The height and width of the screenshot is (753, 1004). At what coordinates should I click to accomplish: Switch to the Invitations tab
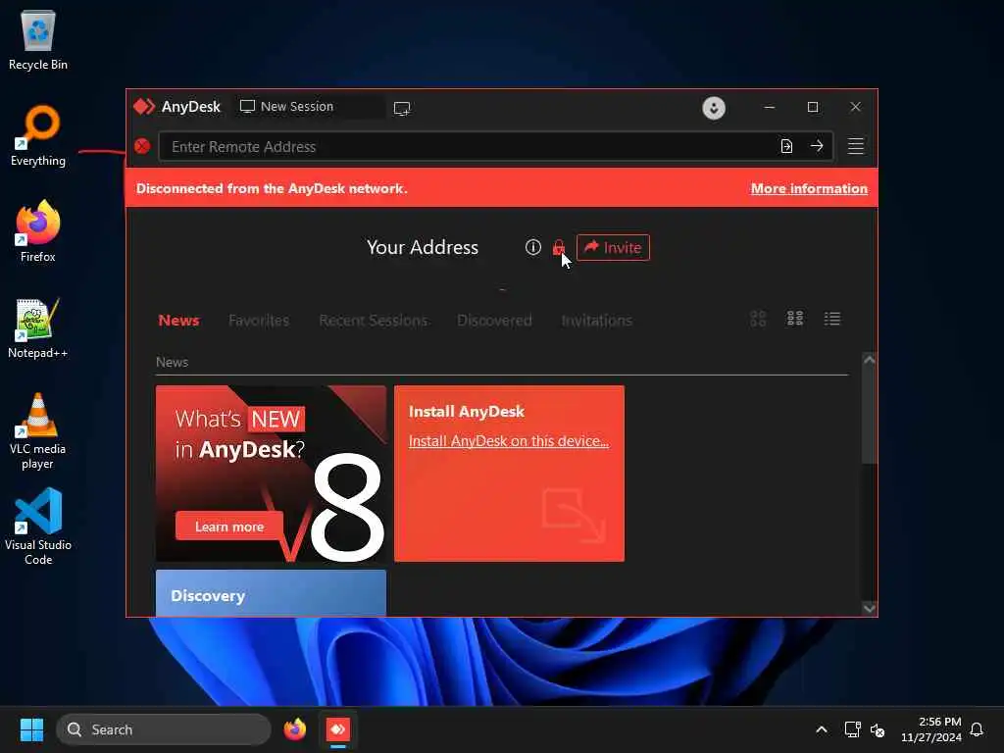(597, 321)
